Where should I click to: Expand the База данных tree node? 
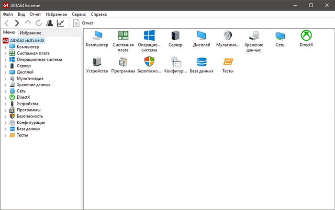5,129
